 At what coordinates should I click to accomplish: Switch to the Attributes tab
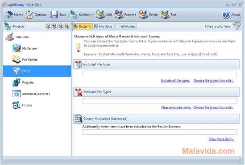click(126, 26)
